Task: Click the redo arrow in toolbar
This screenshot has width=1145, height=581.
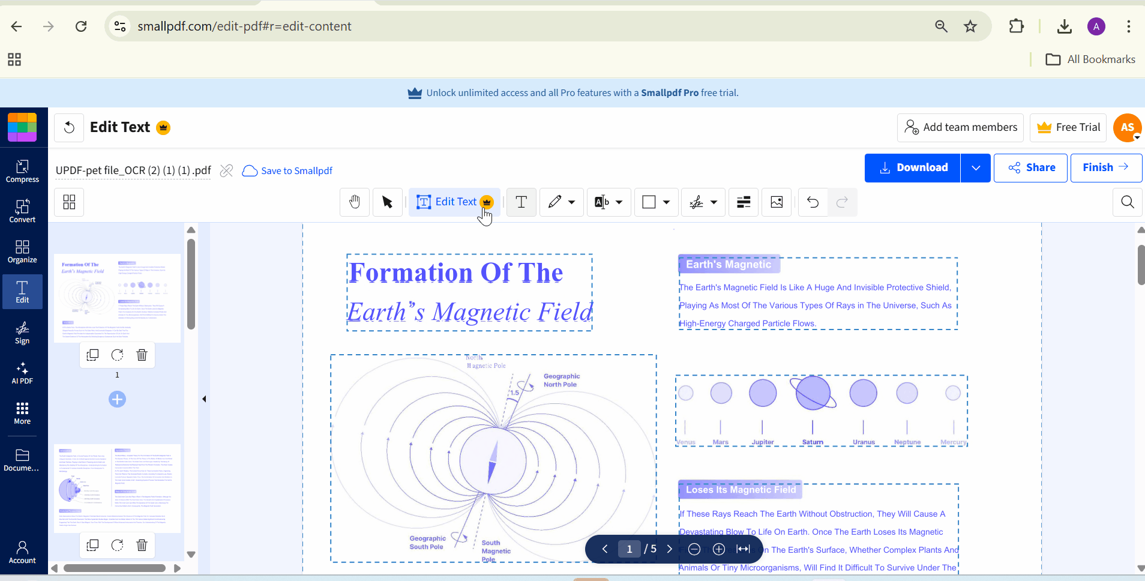Action: [842, 202]
